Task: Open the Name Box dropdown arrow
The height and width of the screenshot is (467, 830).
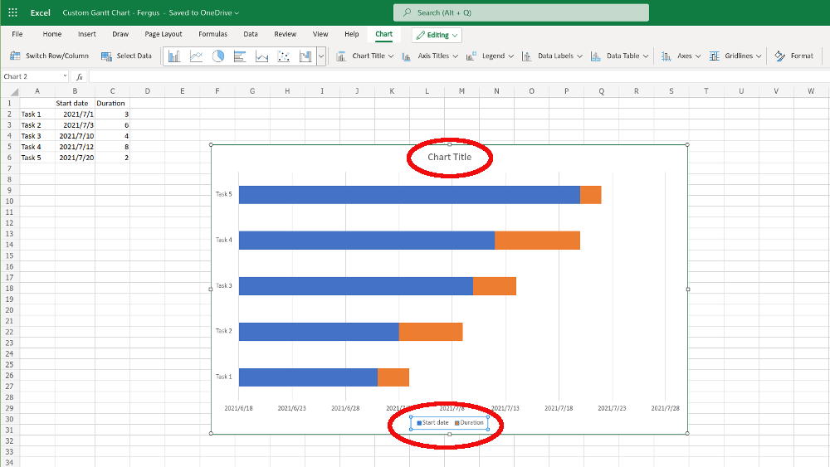Action: pyautogui.click(x=65, y=76)
